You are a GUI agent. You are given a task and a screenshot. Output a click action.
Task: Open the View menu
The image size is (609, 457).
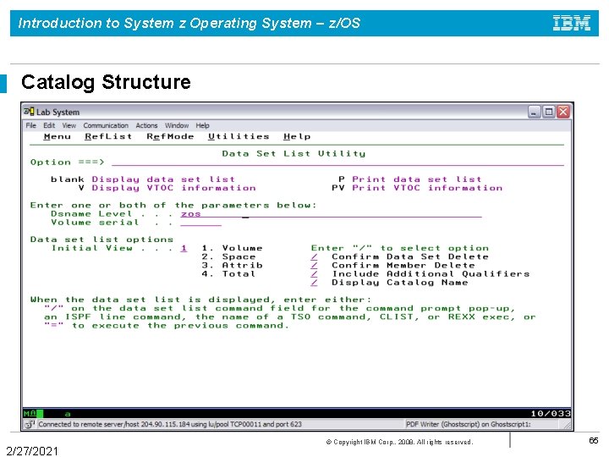tap(69, 125)
